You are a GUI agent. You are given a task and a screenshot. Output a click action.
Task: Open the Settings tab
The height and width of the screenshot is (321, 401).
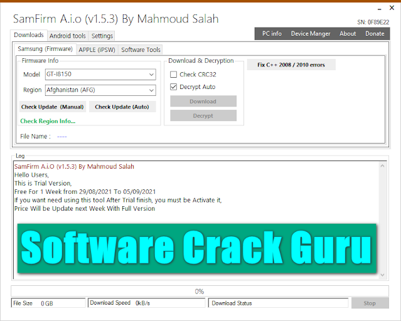102,36
